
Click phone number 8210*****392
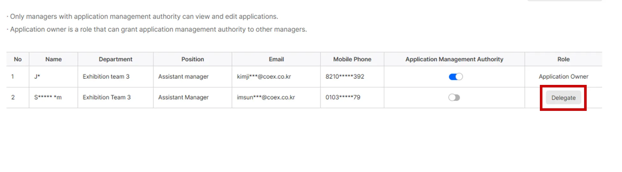coord(345,77)
